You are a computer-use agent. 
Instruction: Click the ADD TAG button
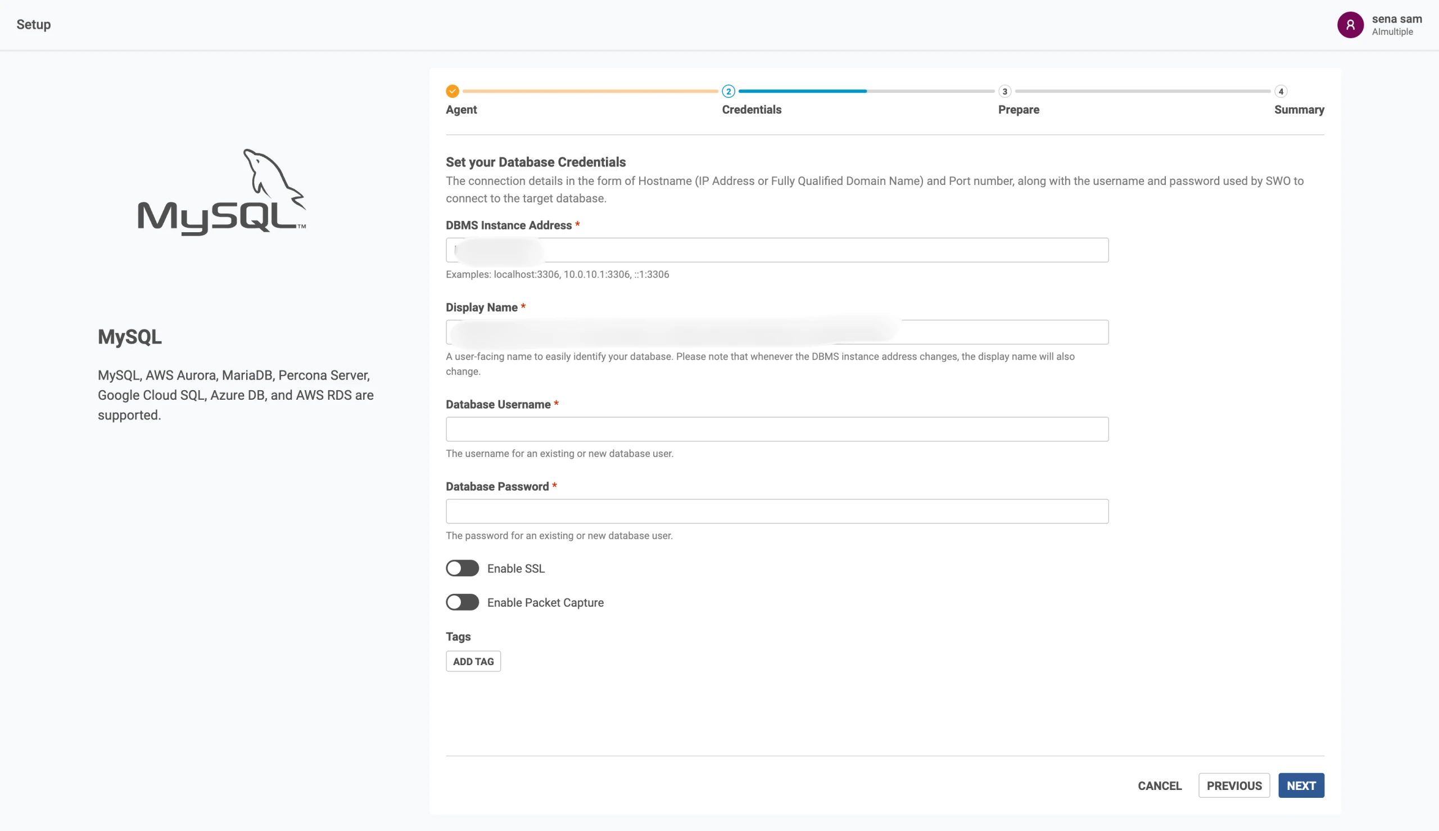tap(473, 661)
